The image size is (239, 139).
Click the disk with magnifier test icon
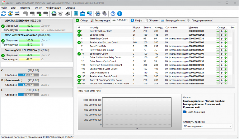point(46,14)
